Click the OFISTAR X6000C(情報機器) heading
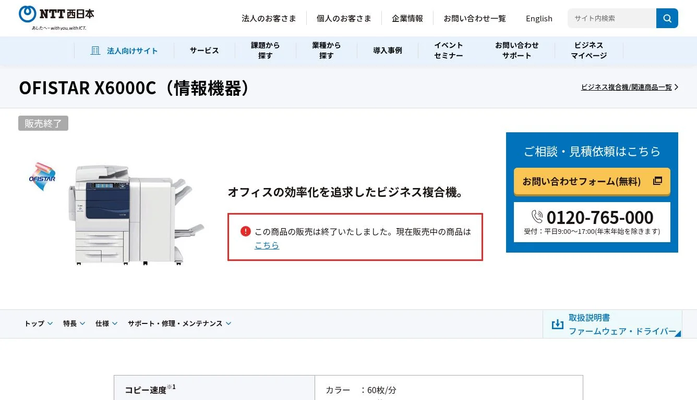Screen dimensions: 697x400 click(135, 88)
